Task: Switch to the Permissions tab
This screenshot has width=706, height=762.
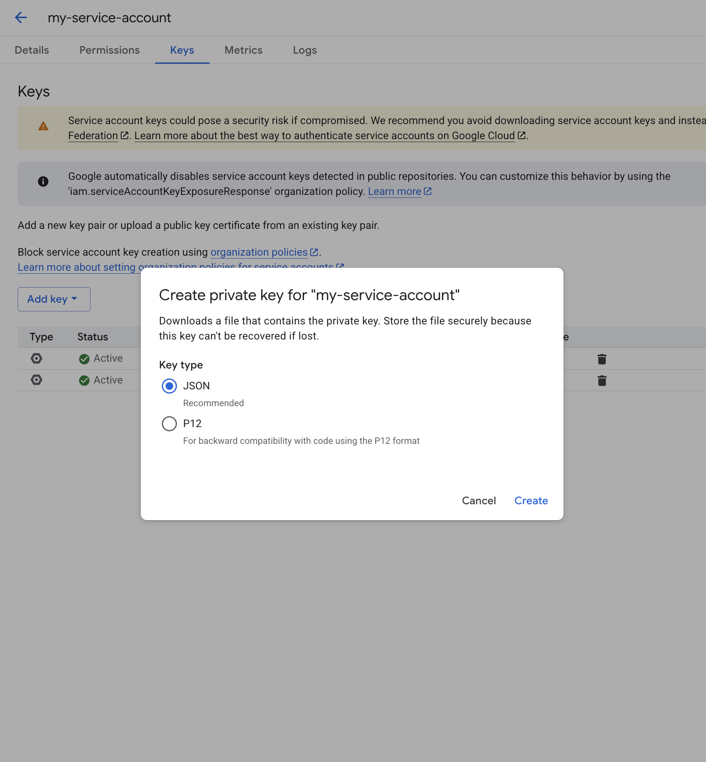Action: (109, 50)
